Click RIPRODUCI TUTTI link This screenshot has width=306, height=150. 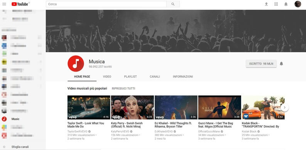pyautogui.click(x=123, y=89)
